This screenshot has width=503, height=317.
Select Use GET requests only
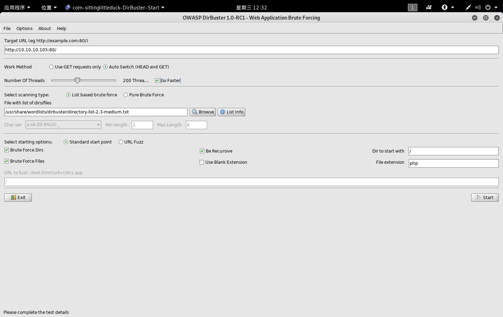point(75,67)
